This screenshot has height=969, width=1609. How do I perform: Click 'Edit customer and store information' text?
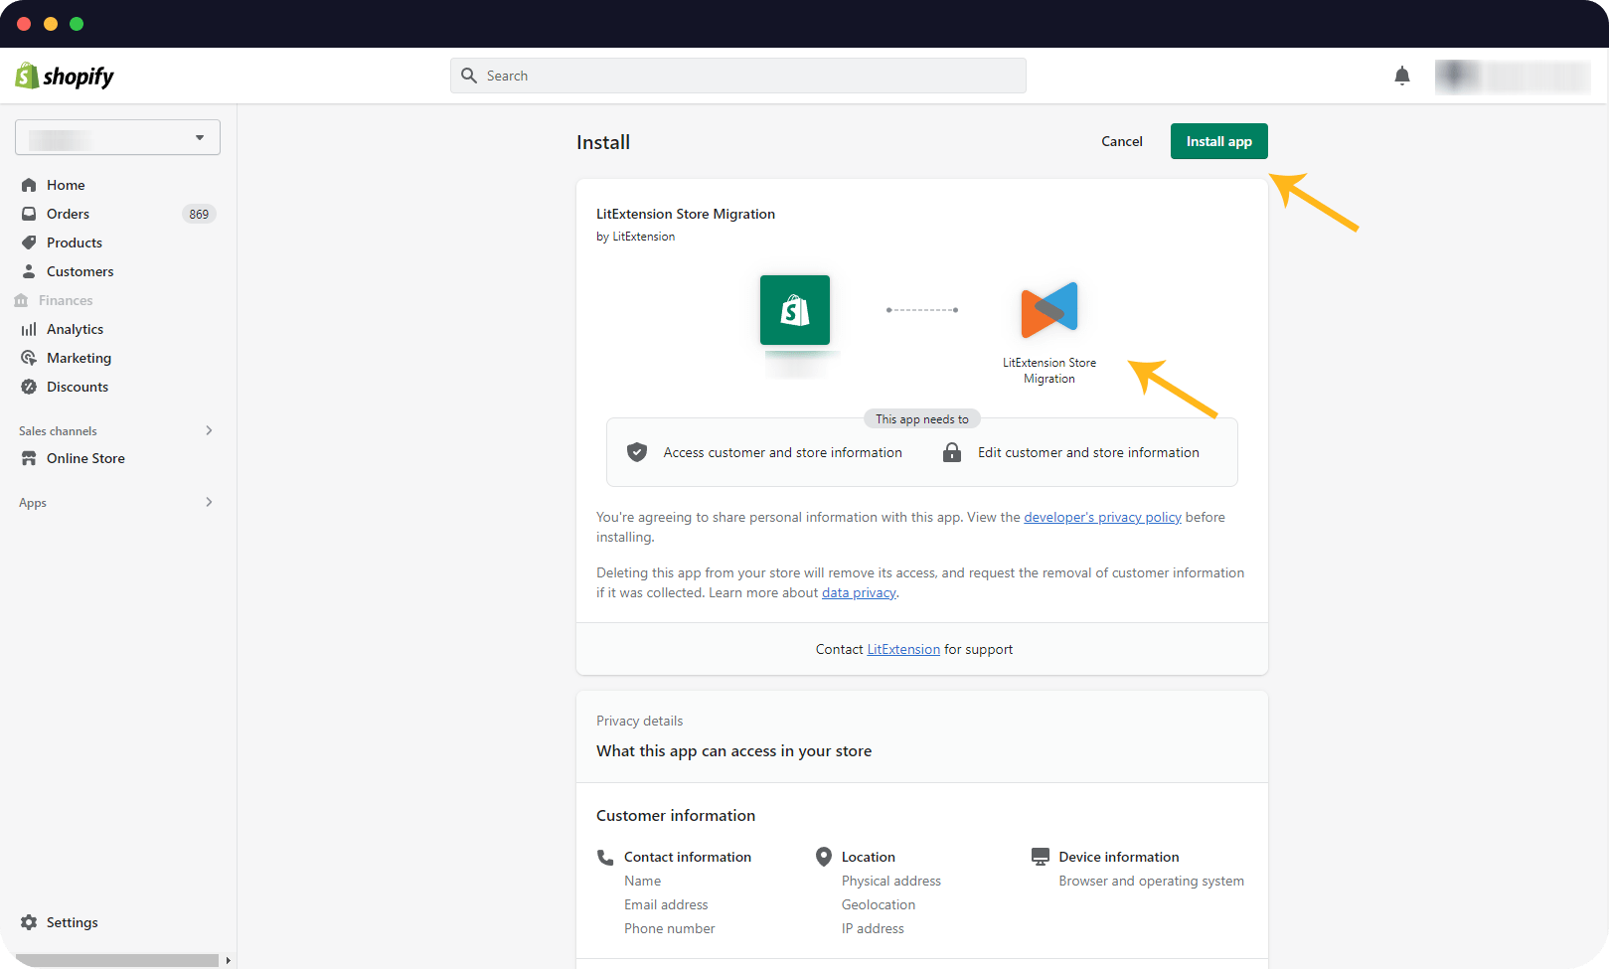pyautogui.click(x=1088, y=452)
